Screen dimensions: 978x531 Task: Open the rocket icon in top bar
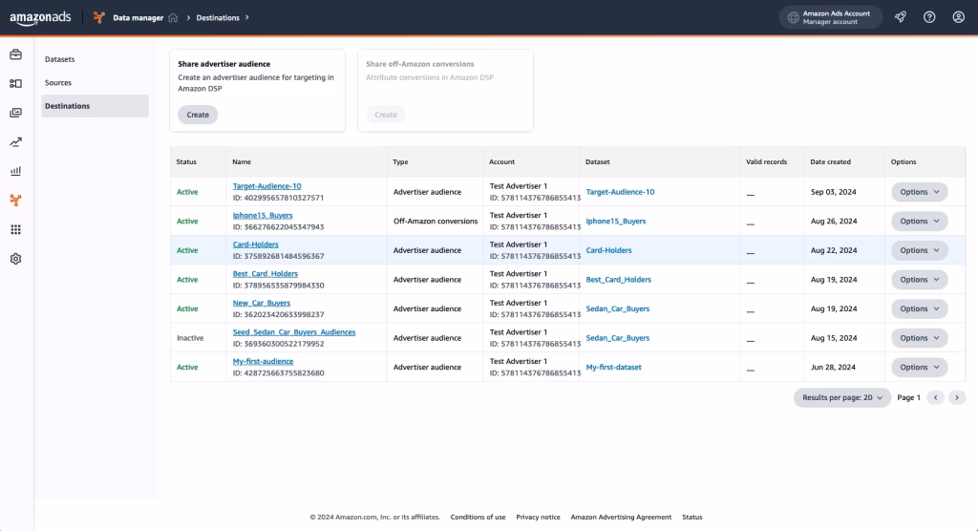[900, 17]
